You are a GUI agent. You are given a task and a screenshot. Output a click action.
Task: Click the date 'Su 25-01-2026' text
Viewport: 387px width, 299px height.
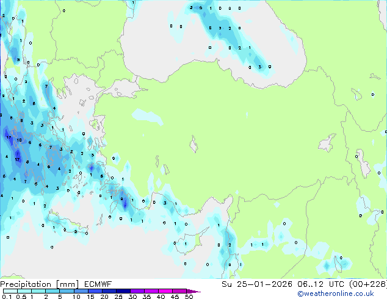tap(257, 284)
